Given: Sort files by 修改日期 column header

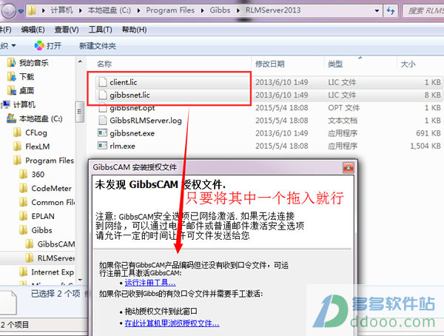Looking at the screenshot, I should pos(270,64).
